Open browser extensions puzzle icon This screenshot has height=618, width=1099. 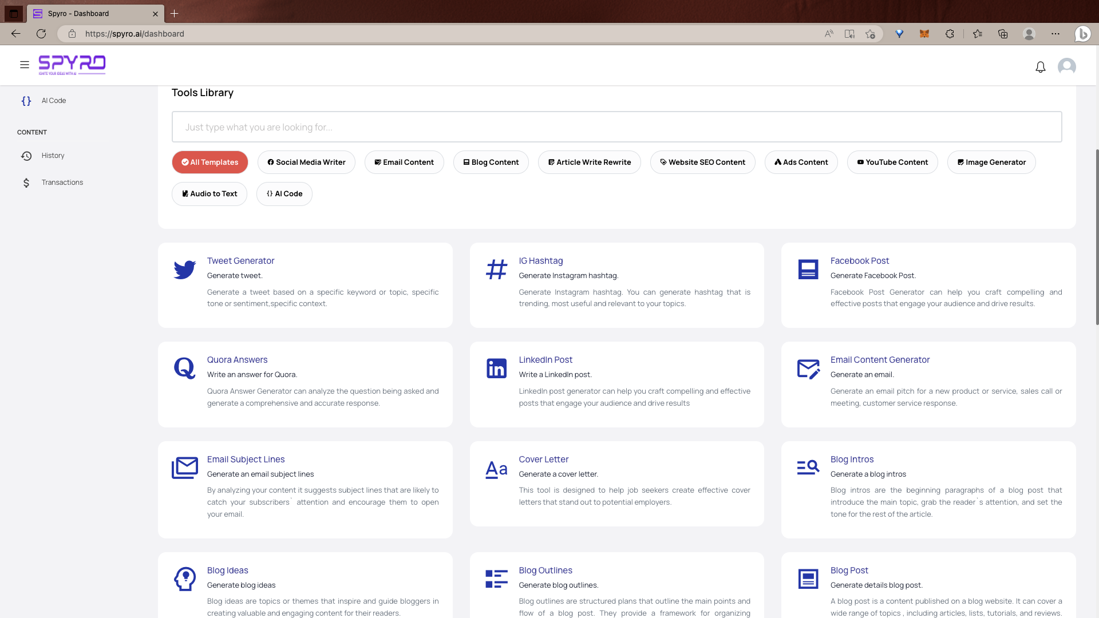tap(950, 34)
